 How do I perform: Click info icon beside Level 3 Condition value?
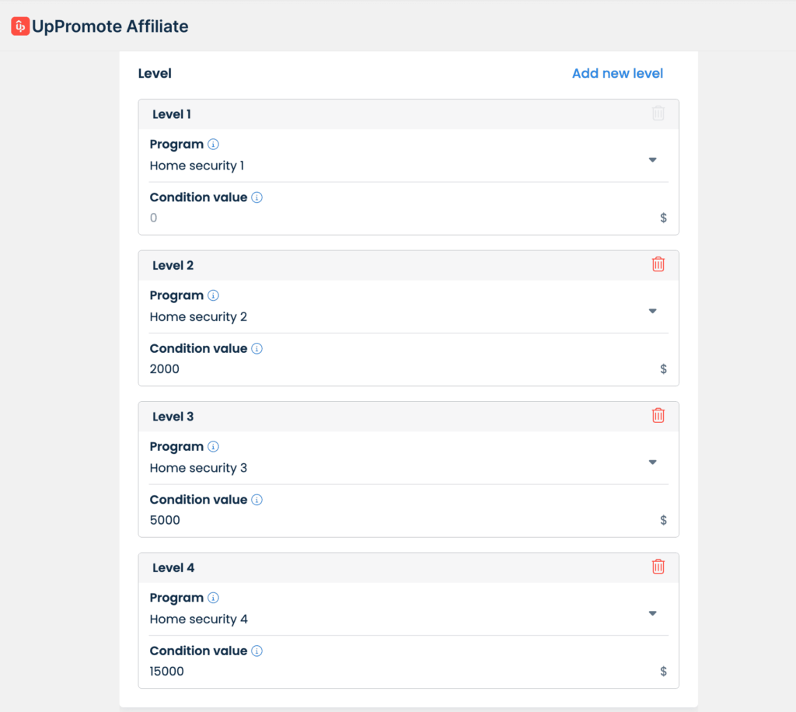257,500
